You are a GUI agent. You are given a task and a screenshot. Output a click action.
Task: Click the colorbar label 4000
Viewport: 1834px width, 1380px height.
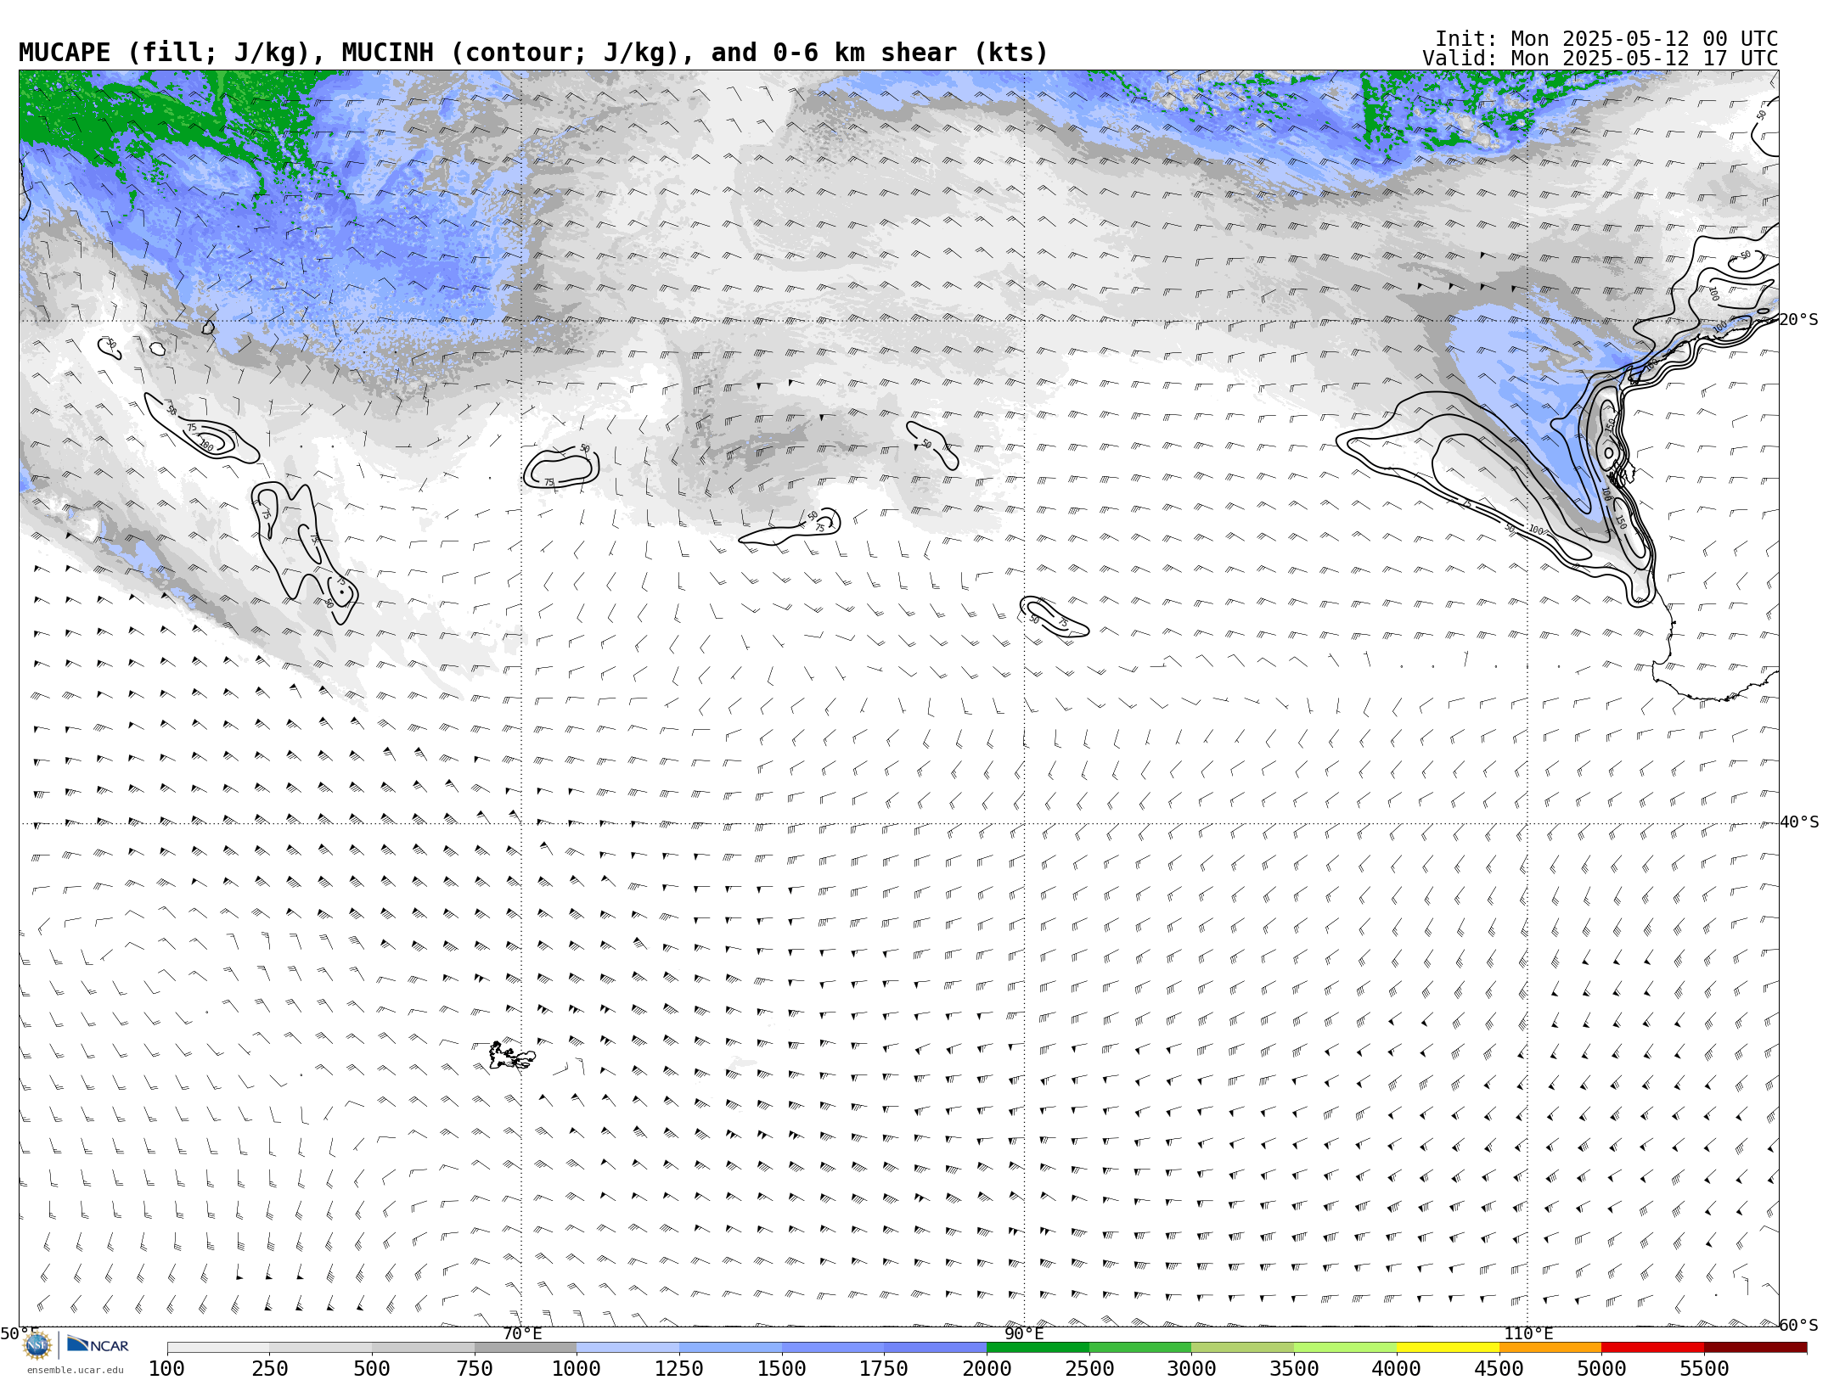(1397, 1369)
